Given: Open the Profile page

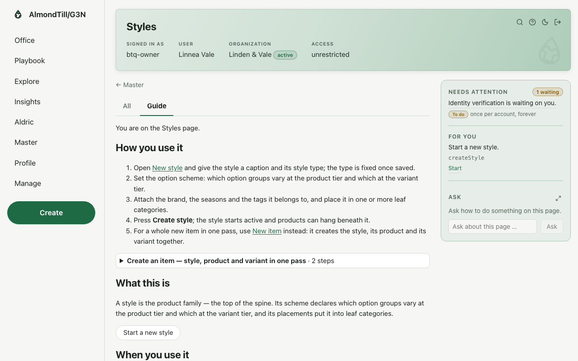Looking at the screenshot, I should [25, 163].
